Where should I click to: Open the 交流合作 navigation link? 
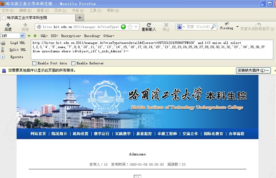point(190,134)
